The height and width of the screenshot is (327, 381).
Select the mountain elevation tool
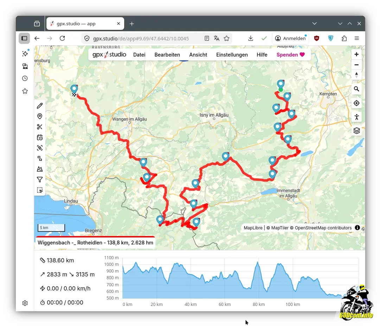(40, 169)
